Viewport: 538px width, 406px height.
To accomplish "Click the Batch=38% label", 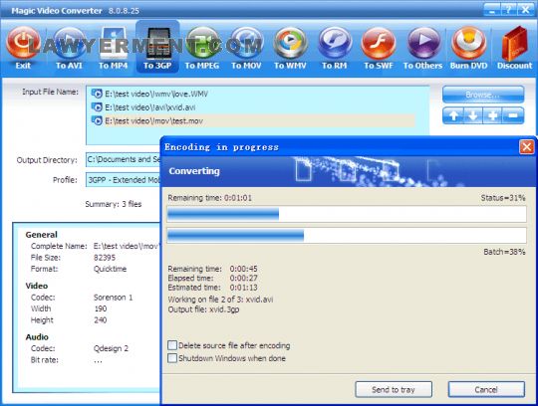I will pyautogui.click(x=504, y=252).
